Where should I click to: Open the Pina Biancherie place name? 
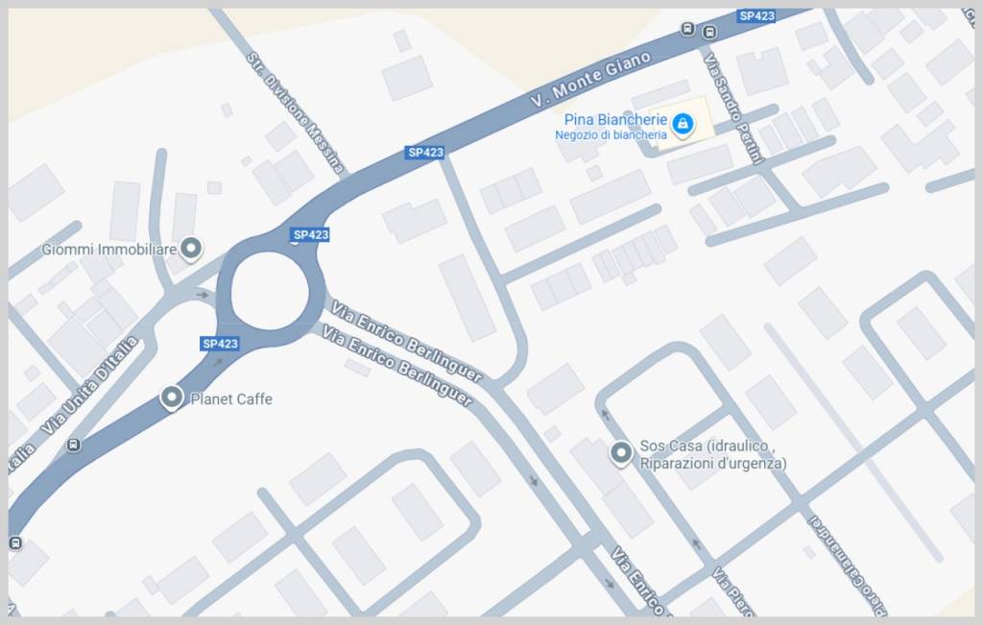[615, 119]
